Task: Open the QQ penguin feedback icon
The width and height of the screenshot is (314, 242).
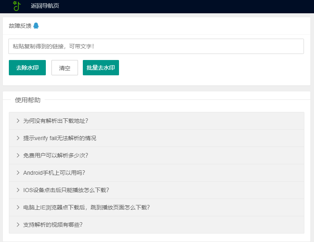Action: [36, 26]
